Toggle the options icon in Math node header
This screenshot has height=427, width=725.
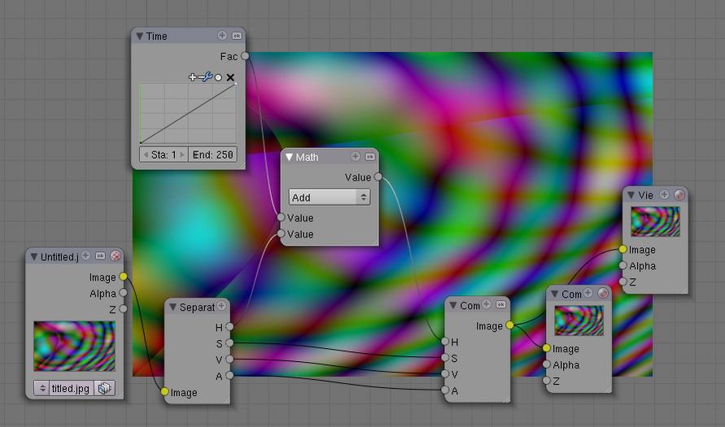(x=370, y=157)
